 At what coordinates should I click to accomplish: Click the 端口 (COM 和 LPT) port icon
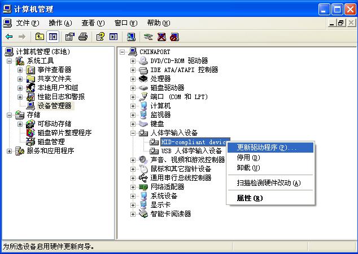(x=143, y=97)
